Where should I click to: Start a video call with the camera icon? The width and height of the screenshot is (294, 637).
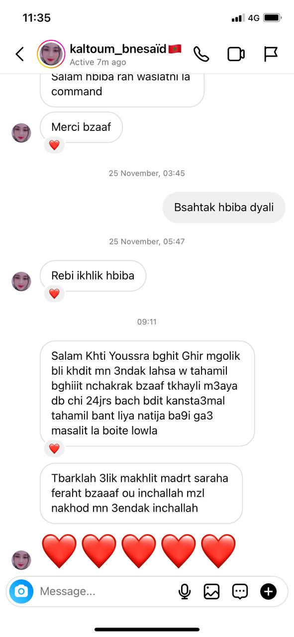tap(236, 54)
